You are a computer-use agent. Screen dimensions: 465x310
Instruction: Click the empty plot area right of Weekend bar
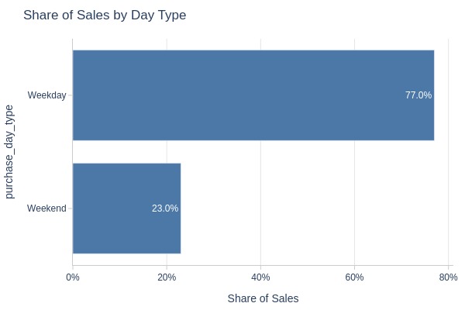pos(315,208)
